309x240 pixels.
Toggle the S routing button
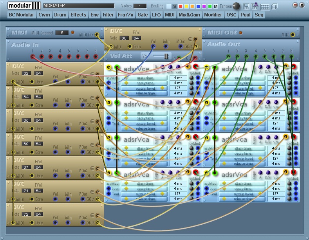[174, 6]
